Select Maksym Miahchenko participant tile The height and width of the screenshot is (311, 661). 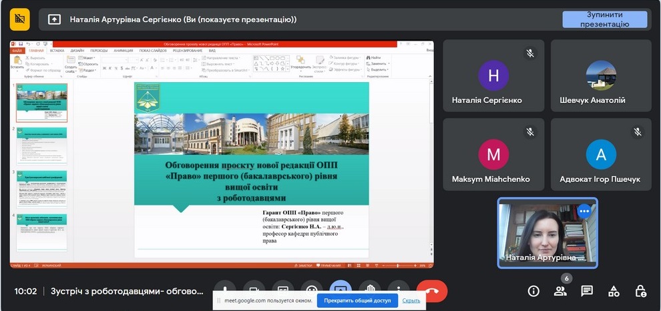(493, 155)
